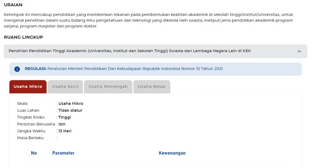Click the 'Masa Berlaku' label
Screen dimensions: 315x168
[x=30, y=138]
